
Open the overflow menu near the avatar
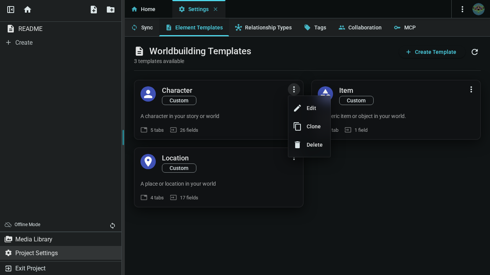click(x=462, y=9)
